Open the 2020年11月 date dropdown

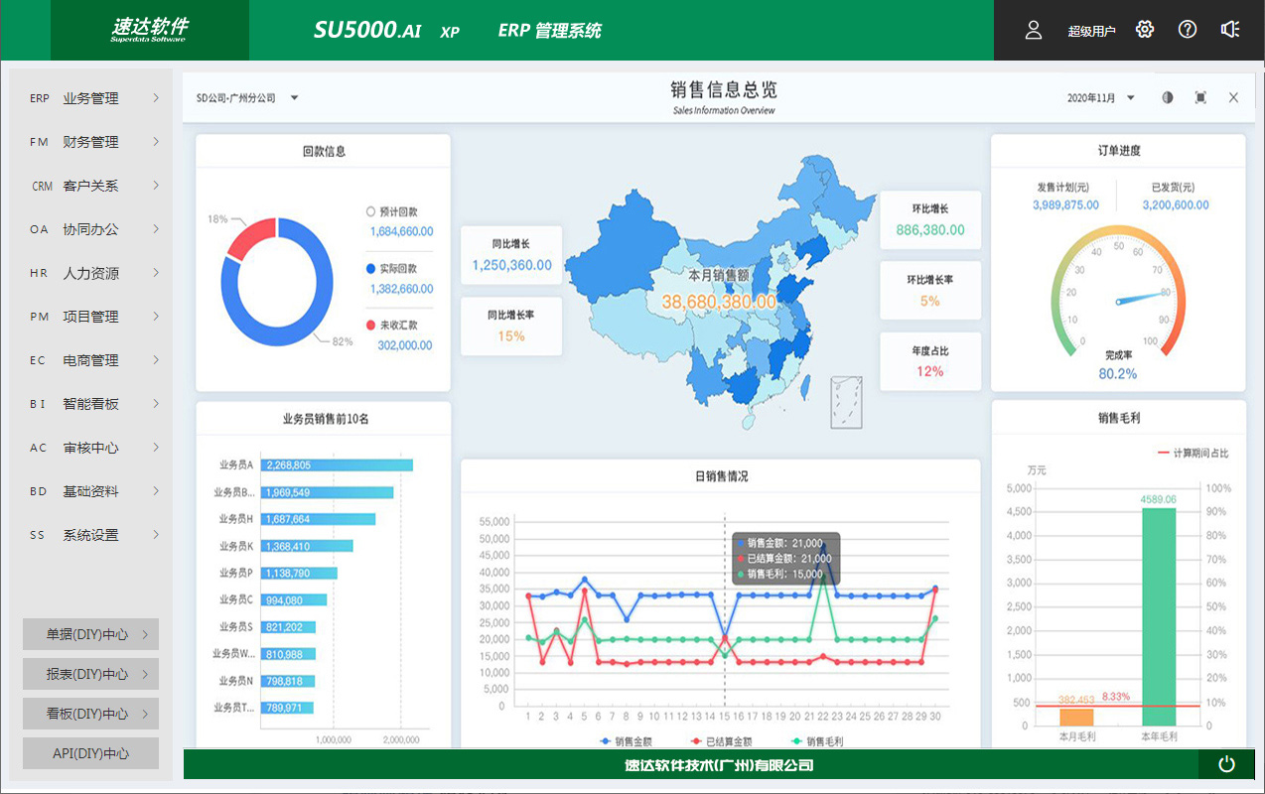1101,98
